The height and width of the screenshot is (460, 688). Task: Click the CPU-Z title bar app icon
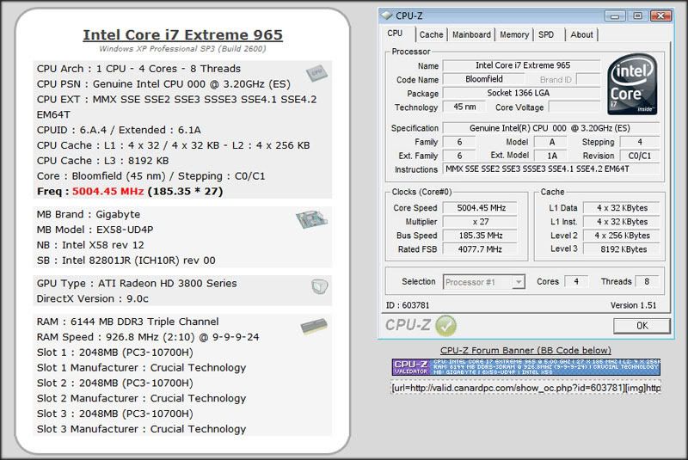(386, 15)
